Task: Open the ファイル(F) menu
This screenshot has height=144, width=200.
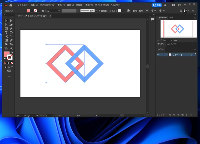Action: [x=23, y=5]
